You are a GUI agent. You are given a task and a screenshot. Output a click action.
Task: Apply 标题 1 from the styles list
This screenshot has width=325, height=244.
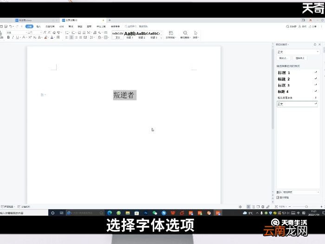tap(297, 73)
